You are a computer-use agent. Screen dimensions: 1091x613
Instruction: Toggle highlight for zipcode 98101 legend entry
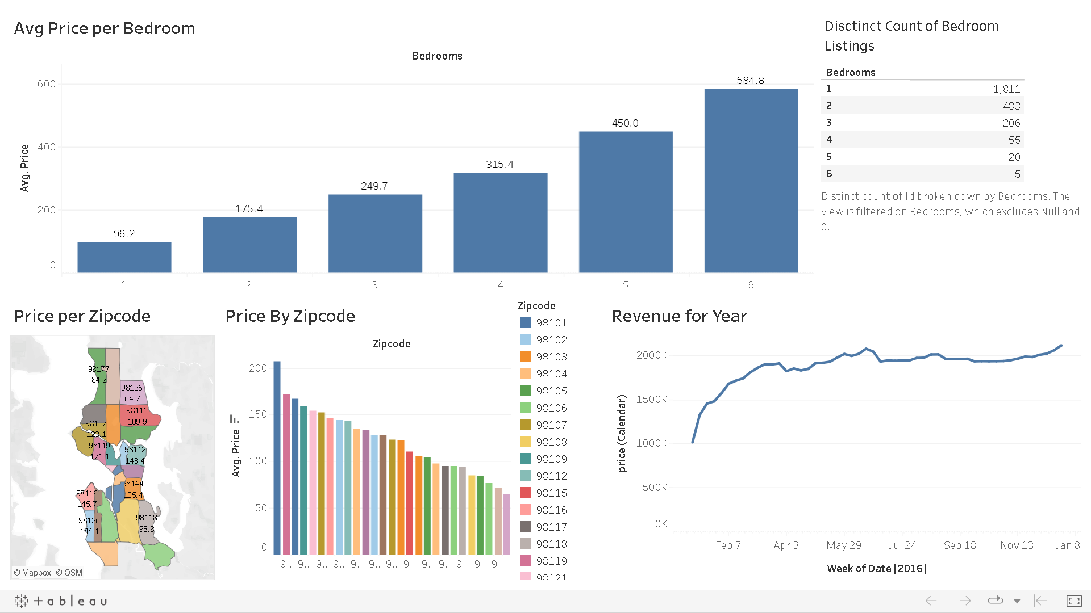coord(550,322)
